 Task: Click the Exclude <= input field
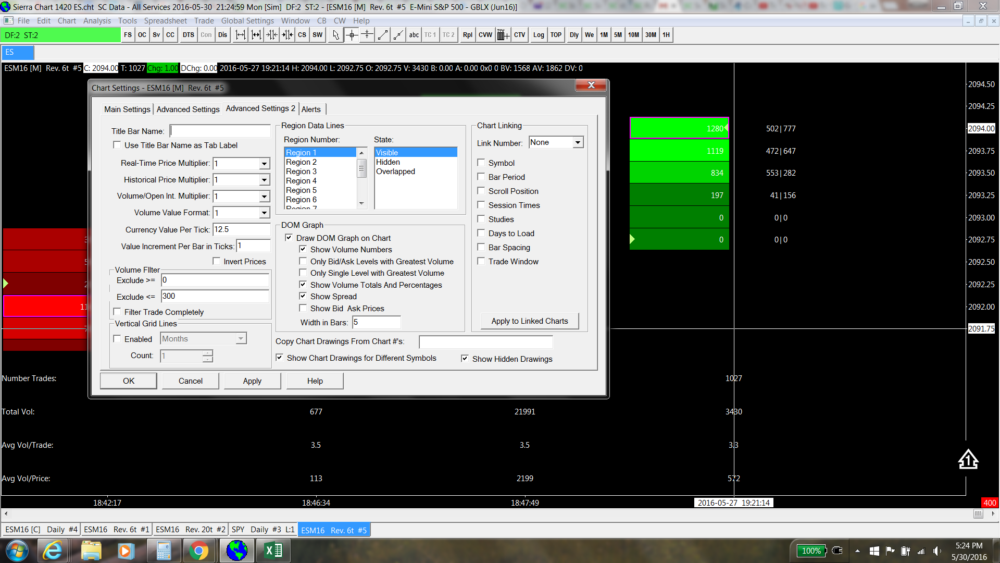[215, 296]
